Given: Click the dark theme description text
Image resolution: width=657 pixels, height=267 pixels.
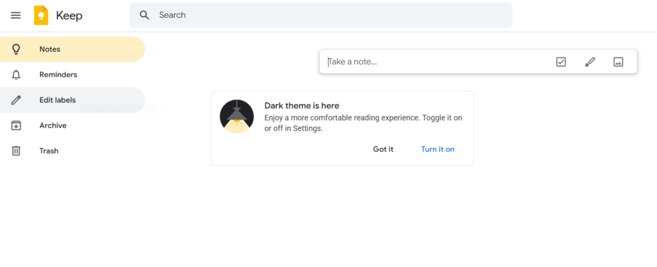Looking at the screenshot, I should tap(363, 124).
